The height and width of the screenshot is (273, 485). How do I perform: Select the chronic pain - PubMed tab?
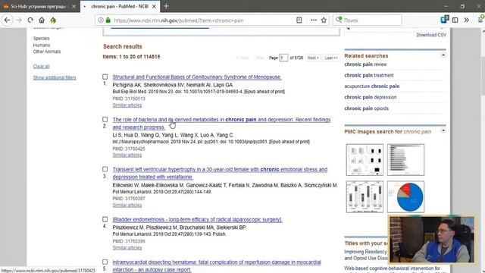[x=120, y=6]
